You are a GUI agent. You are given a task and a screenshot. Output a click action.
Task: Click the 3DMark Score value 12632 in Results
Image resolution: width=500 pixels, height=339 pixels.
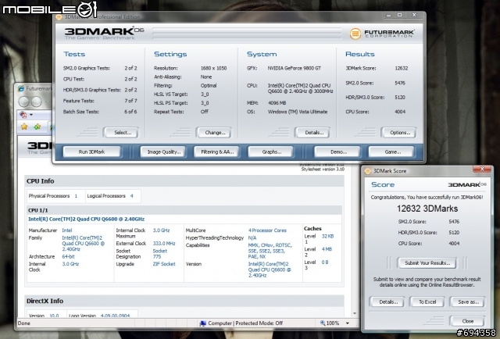pyautogui.click(x=401, y=68)
